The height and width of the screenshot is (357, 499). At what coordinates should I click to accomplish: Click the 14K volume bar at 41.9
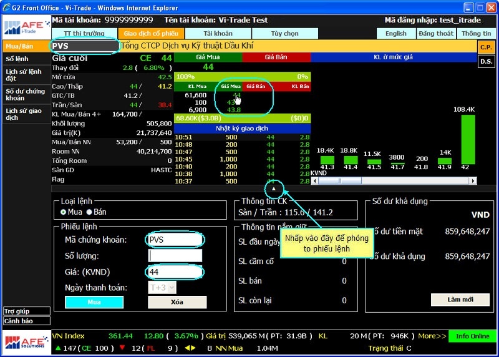click(444, 161)
